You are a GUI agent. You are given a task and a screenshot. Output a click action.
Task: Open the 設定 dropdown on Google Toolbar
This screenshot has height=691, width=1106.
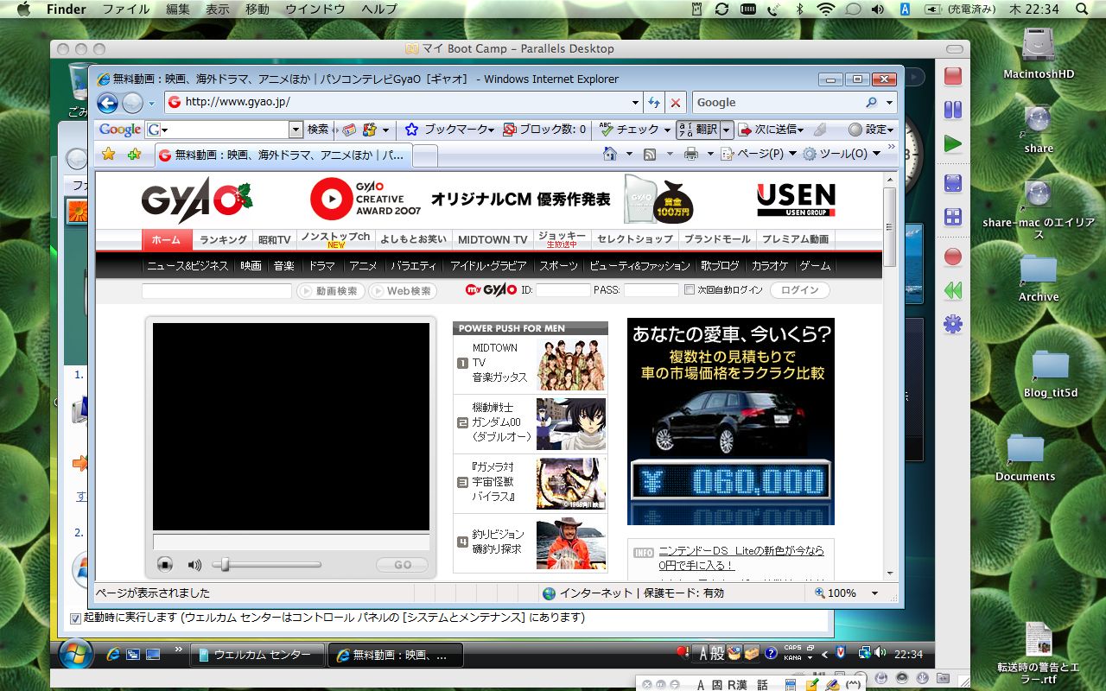[871, 130]
